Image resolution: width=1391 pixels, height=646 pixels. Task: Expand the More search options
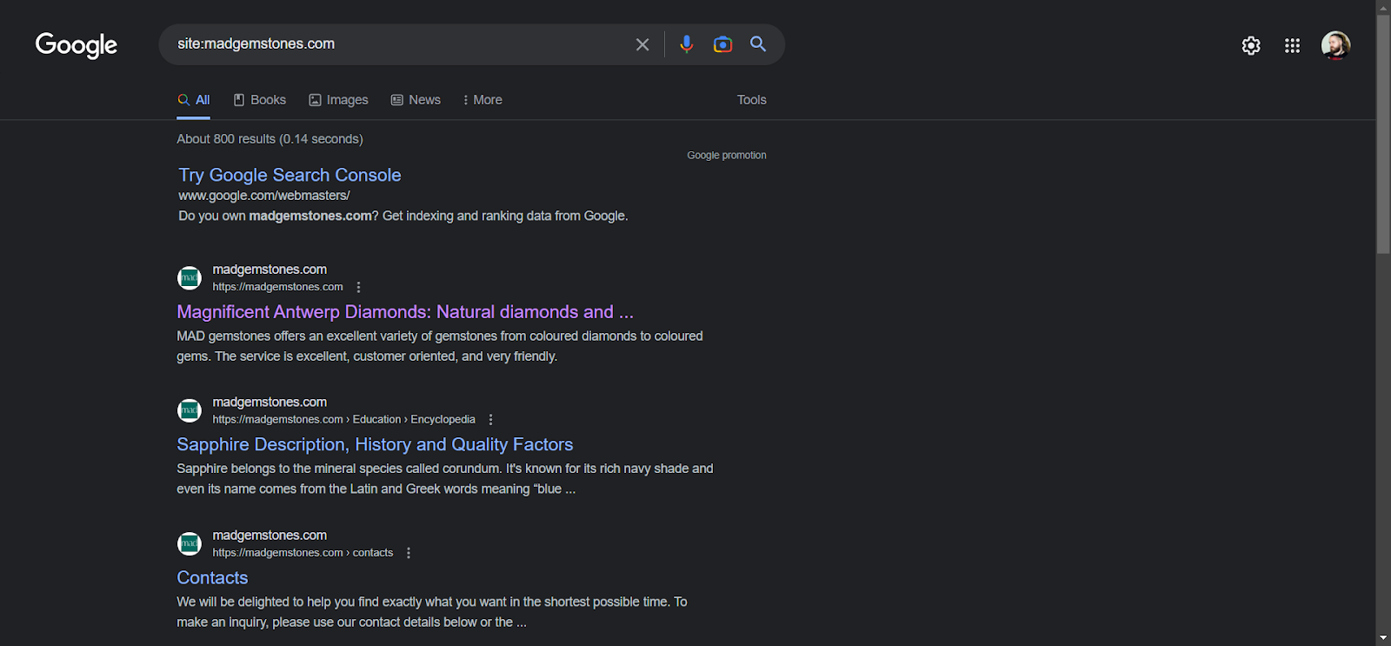click(483, 100)
